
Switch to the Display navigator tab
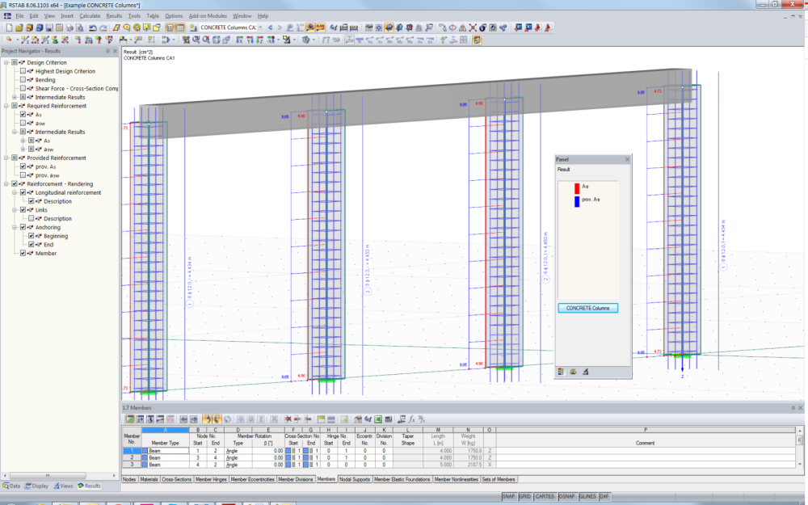(x=36, y=486)
